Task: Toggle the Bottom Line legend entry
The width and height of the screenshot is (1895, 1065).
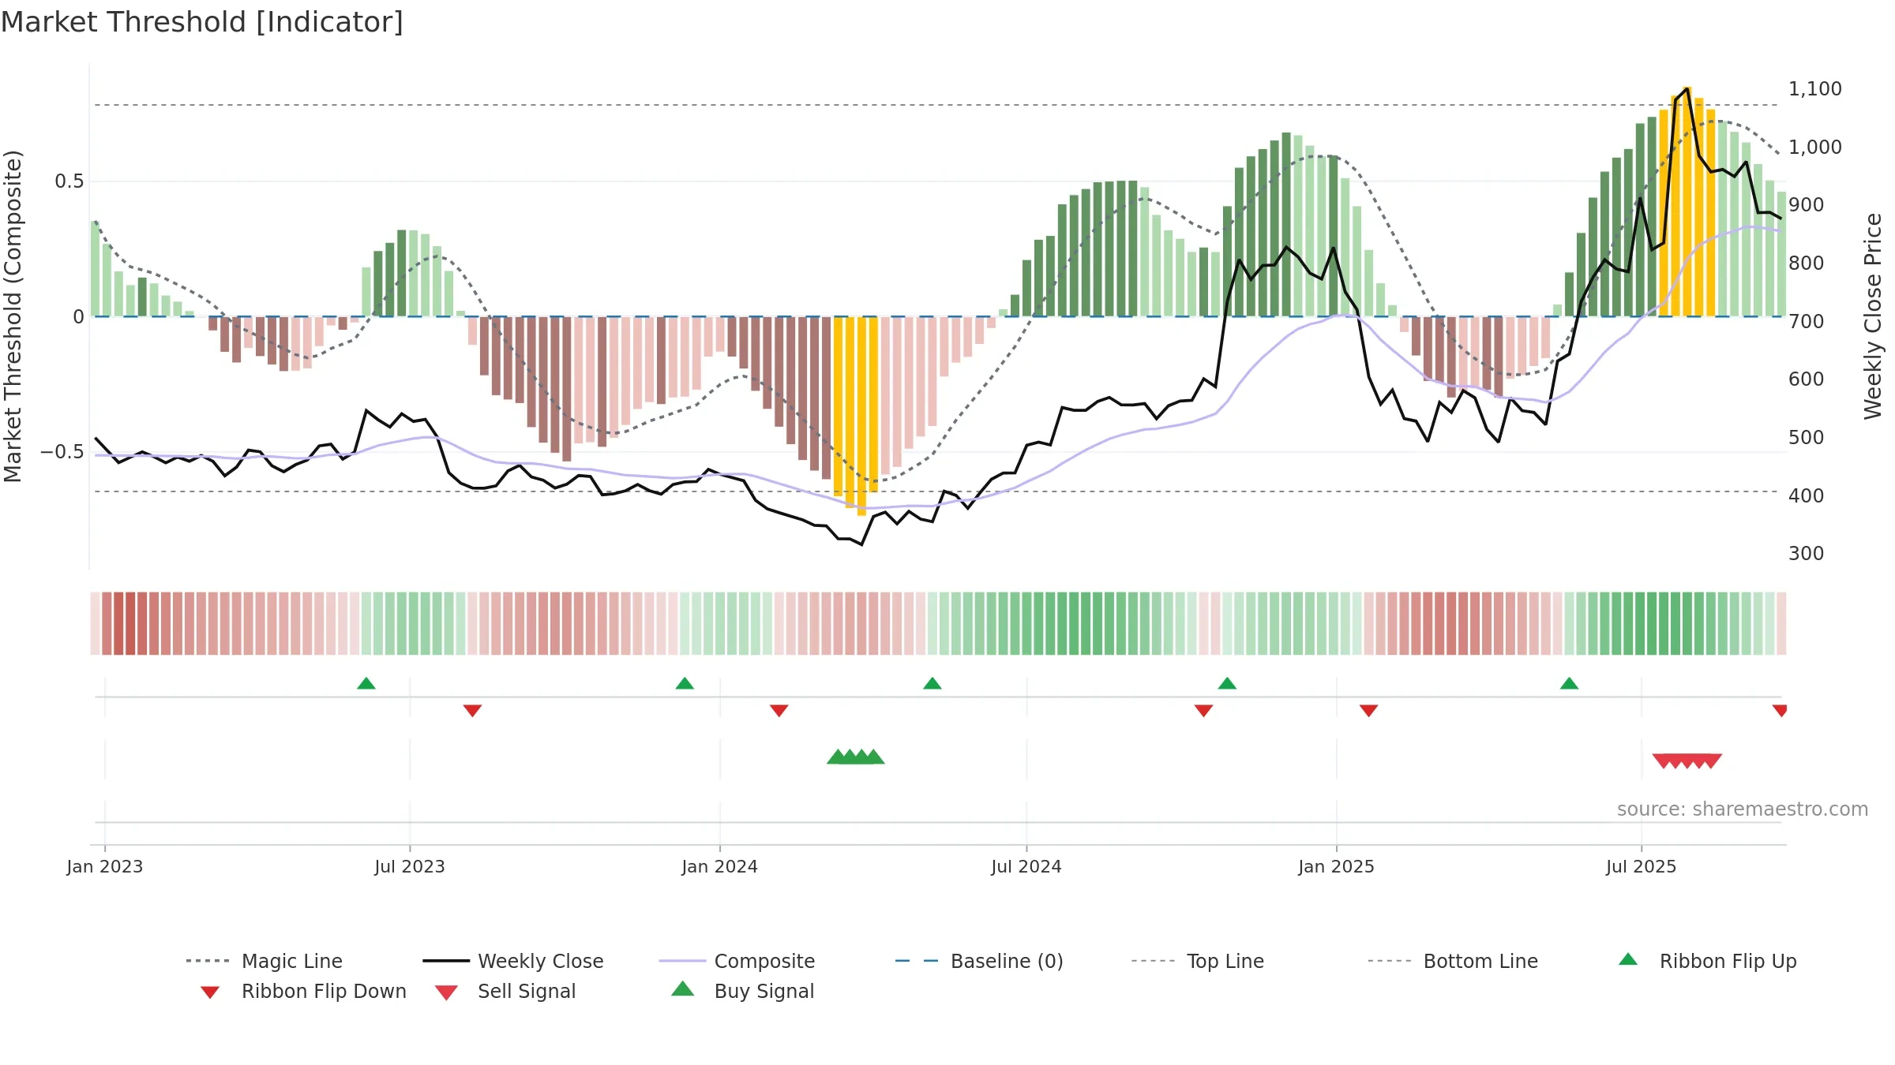Action: [1453, 961]
